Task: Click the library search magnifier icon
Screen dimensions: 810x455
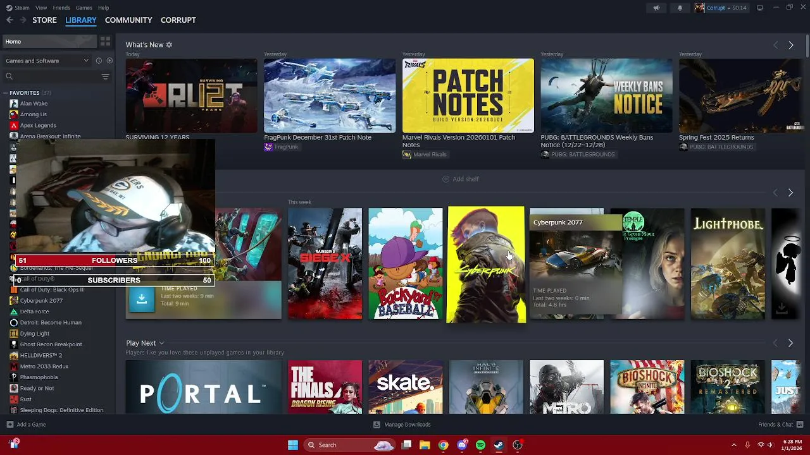Action: click(9, 76)
